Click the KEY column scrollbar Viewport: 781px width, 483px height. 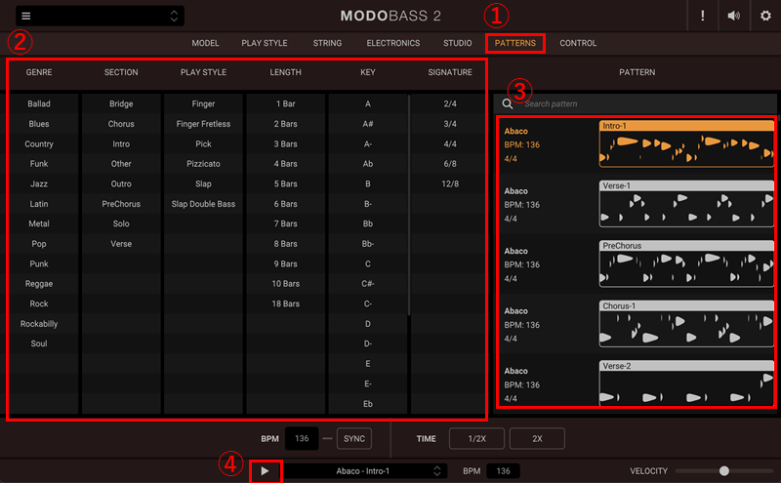[x=409, y=205]
